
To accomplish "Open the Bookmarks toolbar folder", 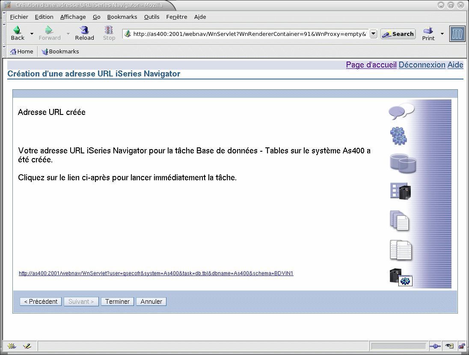I will pos(60,52).
